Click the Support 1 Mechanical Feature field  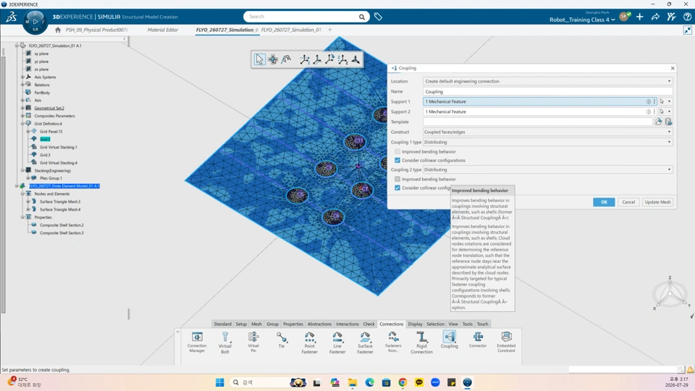click(x=535, y=101)
